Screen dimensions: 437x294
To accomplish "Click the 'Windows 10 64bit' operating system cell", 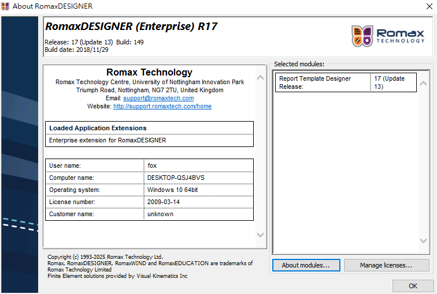I will [x=172, y=190].
